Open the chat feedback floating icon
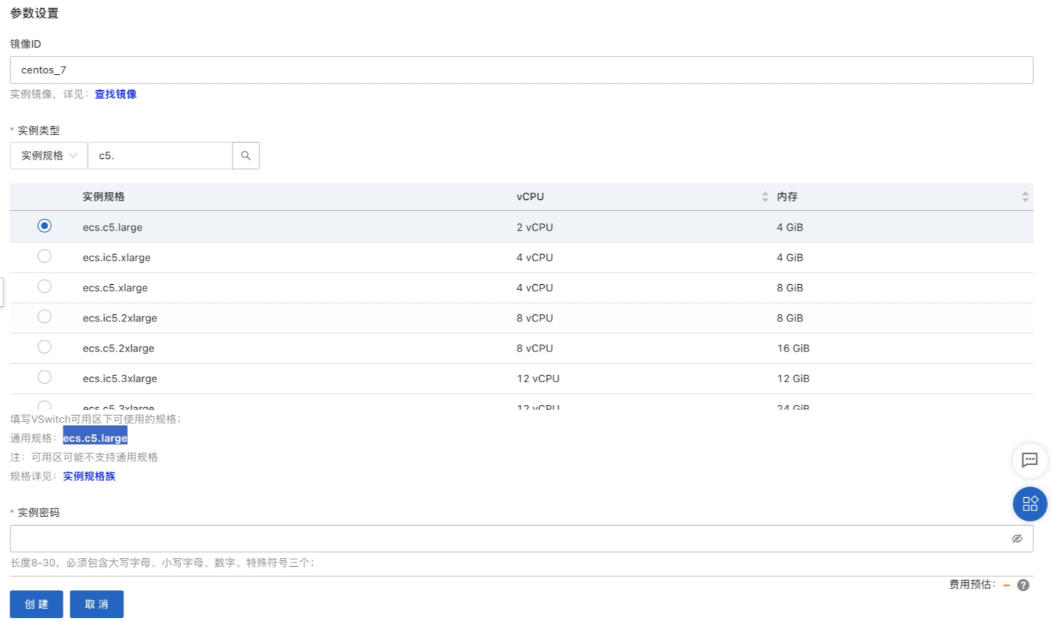Image resolution: width=1056 pixels, height=621 pixels. point(1030,460)
